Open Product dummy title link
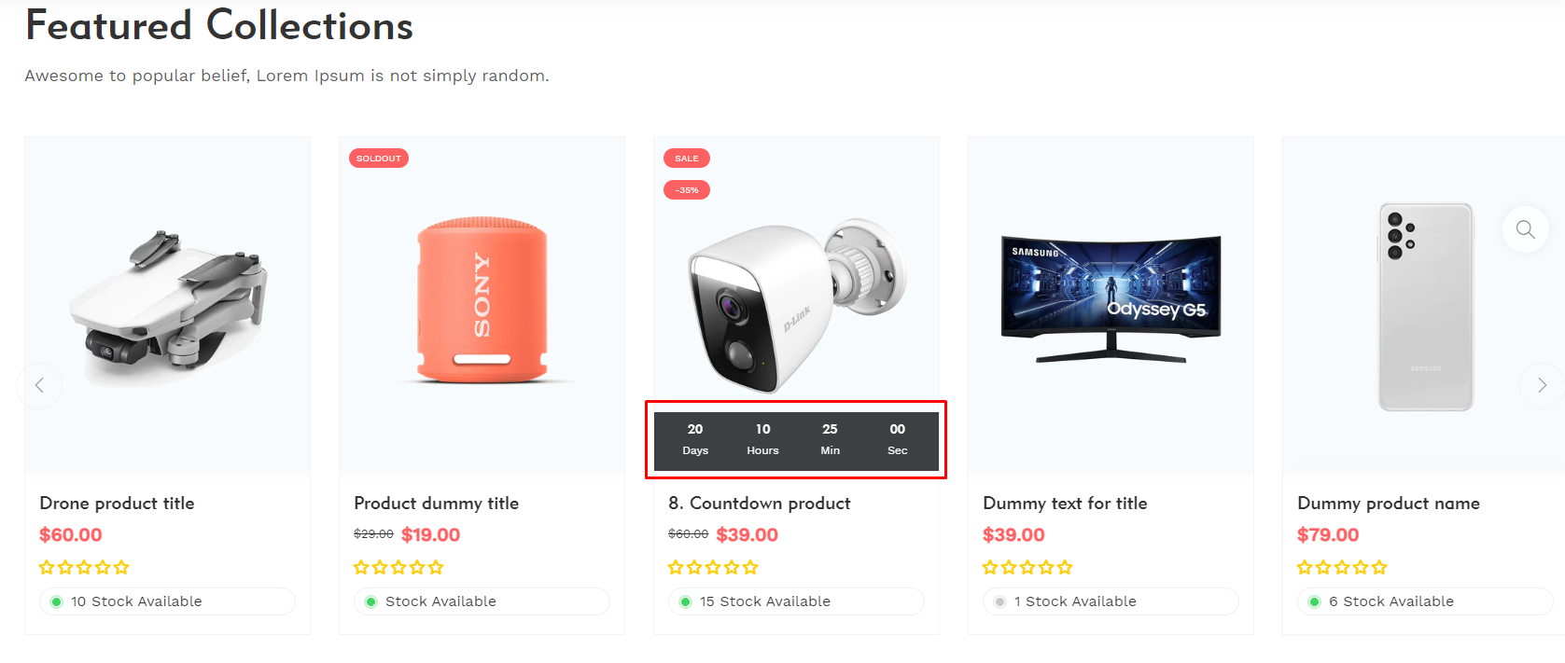1565x663 pixels. coord(436,504)
